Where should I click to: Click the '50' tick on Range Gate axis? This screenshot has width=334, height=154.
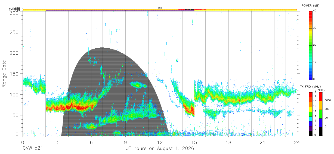[x=15, y=115]
